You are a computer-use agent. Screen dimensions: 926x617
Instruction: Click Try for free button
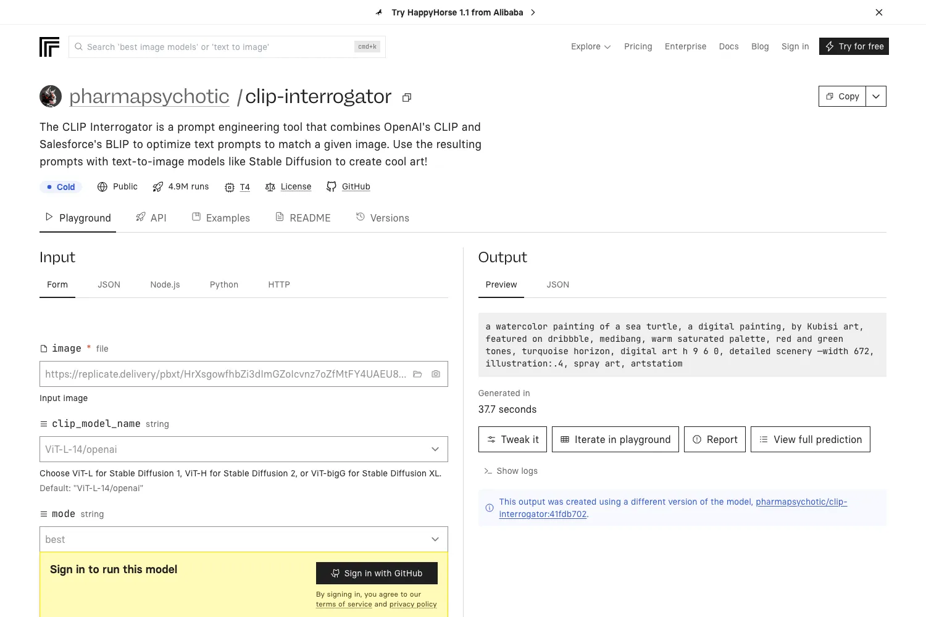pos(854,46)
